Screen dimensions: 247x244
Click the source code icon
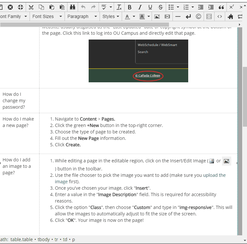[x=220, y=16]
